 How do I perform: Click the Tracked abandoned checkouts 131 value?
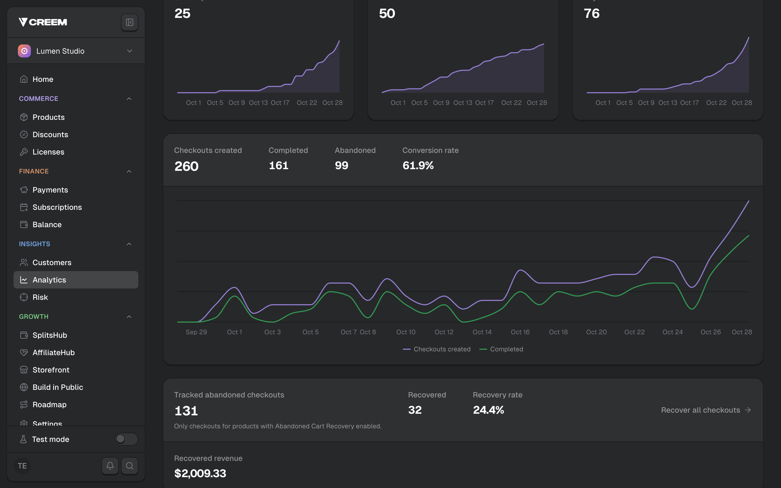pos(186,411)
